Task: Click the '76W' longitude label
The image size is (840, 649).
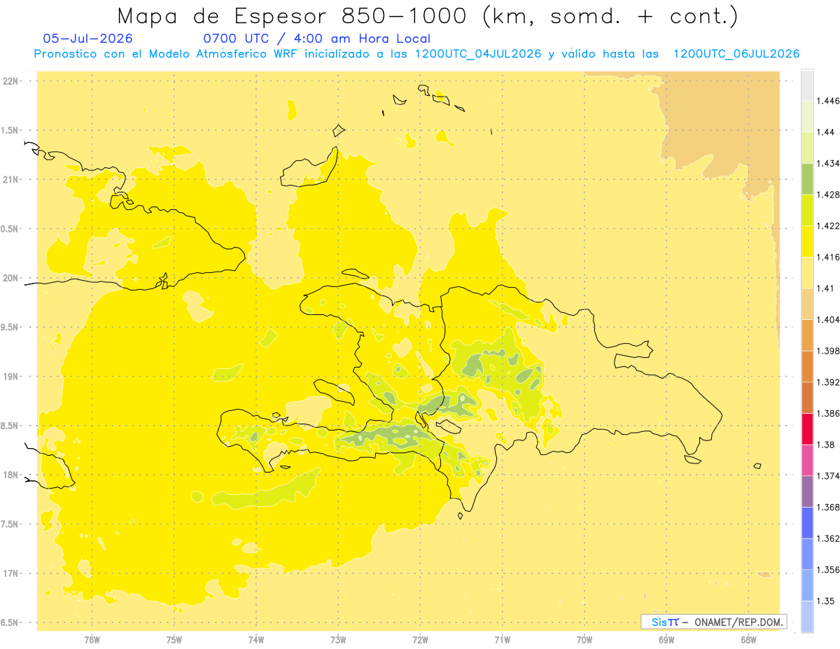Action: (x=92, y=640)
